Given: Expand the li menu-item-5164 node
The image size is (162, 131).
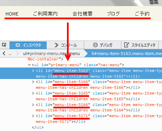Looking at the screenshot, I should [x=33, y=105].
